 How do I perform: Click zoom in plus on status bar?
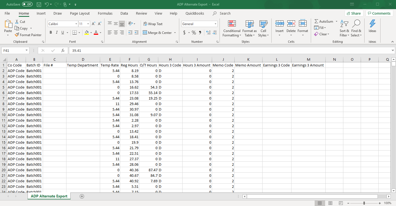click(x=380, y=203)
